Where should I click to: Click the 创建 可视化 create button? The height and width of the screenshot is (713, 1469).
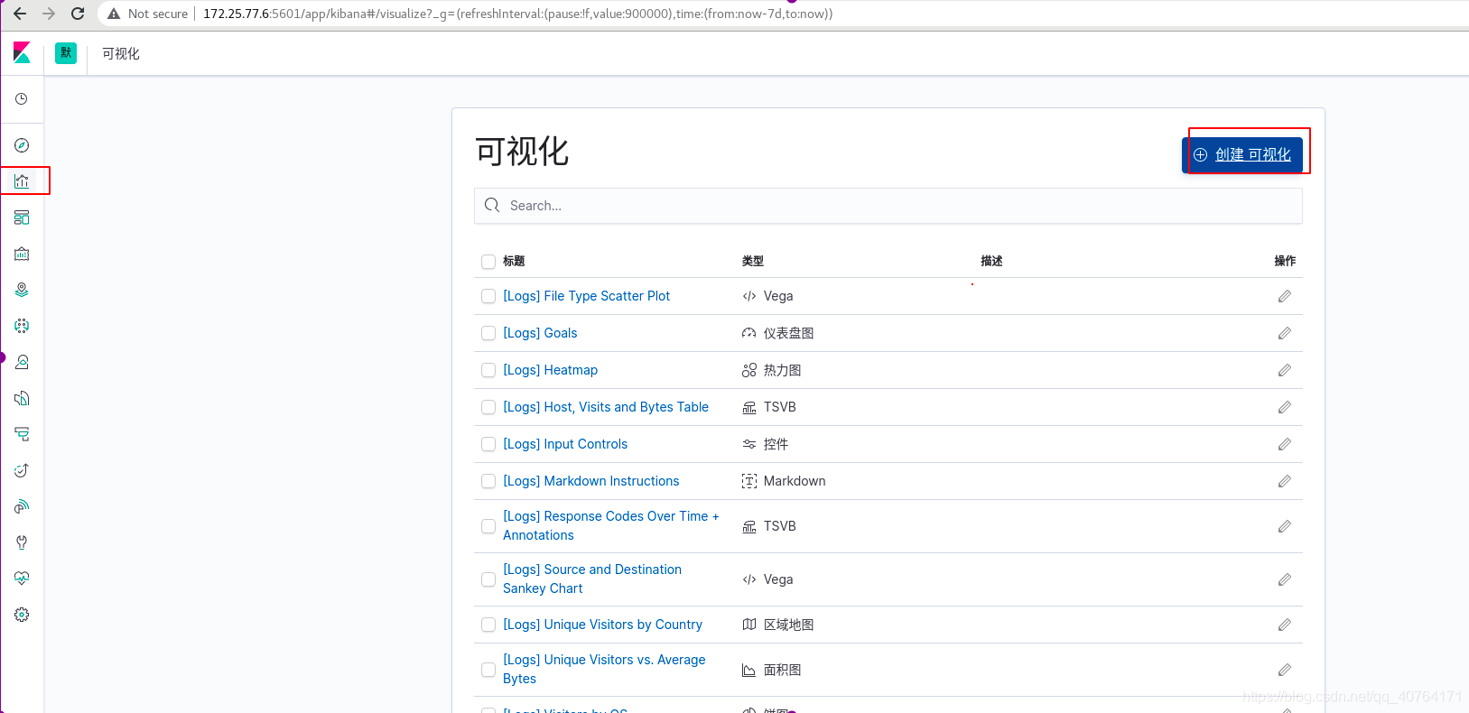(x=1242, y=155)
